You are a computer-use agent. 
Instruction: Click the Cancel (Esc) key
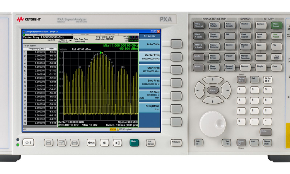(241, 80)
